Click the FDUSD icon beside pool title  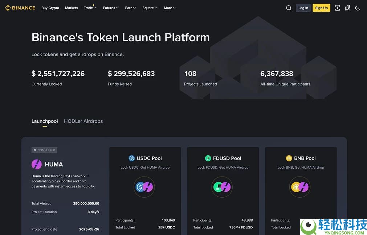click(208, 158)
